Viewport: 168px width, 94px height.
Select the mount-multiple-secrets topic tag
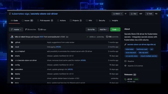(x=149, y=56)
